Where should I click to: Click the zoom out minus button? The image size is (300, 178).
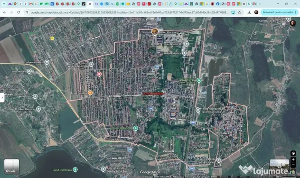(x=293, y=165)
